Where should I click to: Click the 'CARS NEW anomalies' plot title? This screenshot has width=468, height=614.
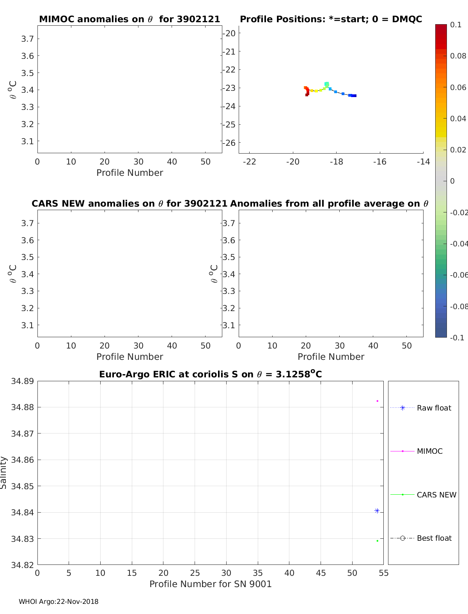tap(129, 203)
